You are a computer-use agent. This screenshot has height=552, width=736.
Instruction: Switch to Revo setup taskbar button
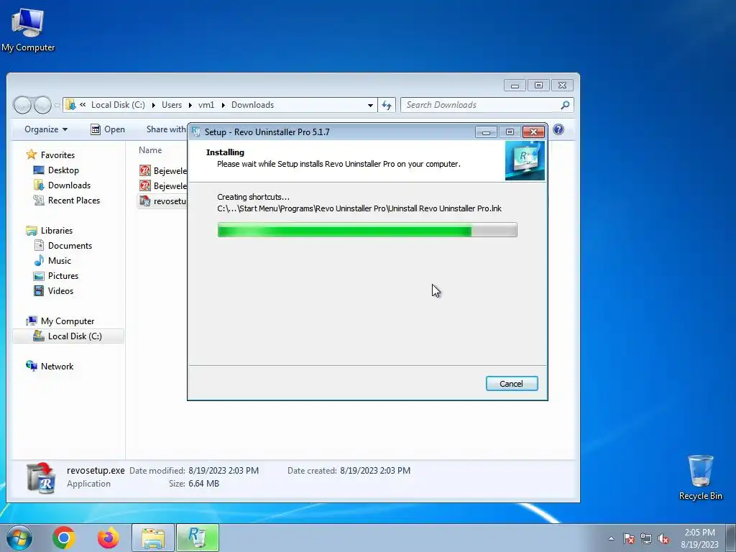(197, 538)
